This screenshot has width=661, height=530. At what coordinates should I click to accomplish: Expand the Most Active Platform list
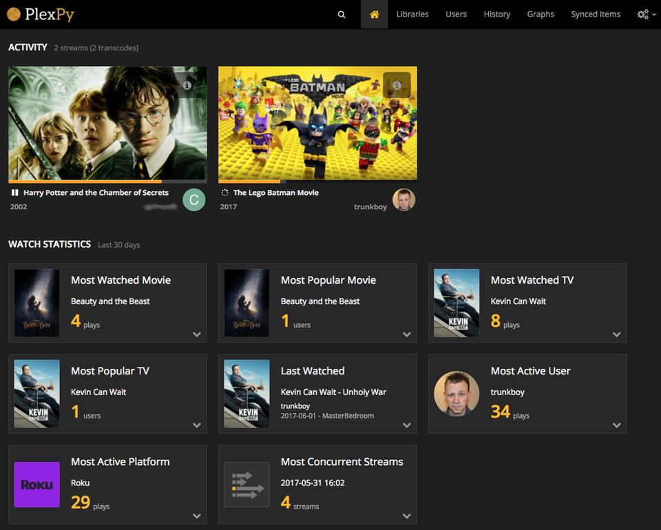[197, 516]
